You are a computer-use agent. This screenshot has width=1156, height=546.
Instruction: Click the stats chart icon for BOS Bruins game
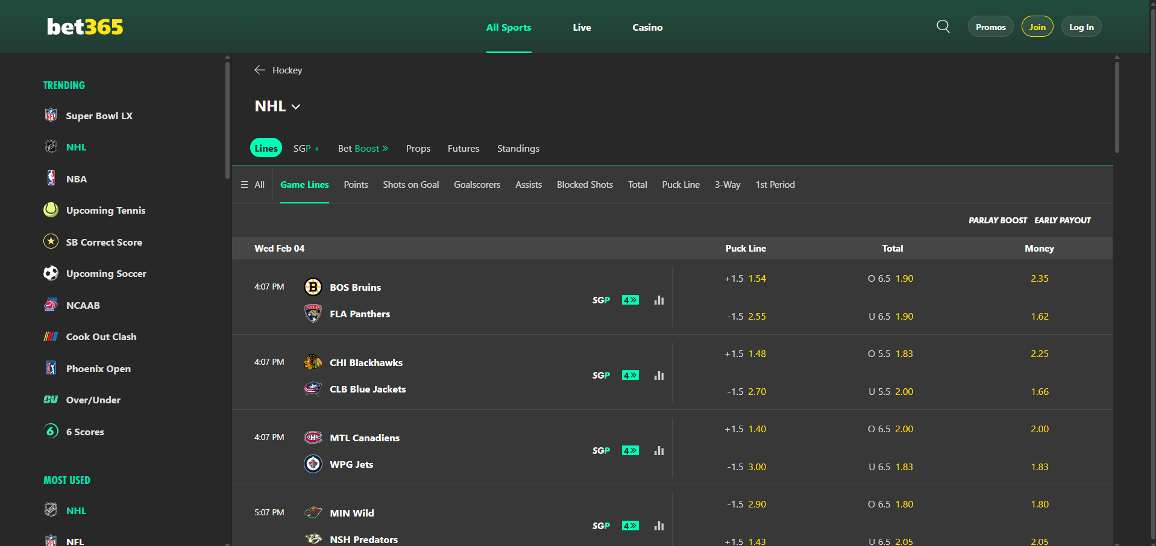point(658,300)
